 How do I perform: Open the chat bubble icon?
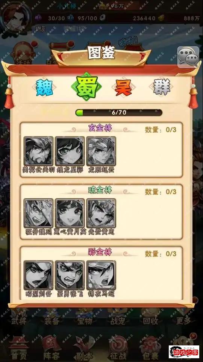(188, 57)
